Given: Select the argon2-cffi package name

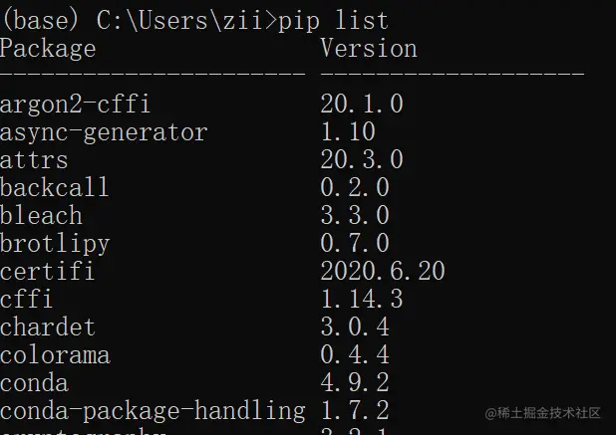Looking at the screenshot, I should pyautogui.click(x=75, y=105).
